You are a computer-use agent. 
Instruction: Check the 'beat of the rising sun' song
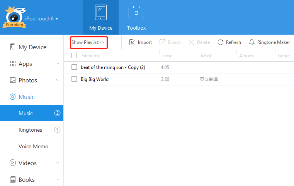[x=74, y=67]
